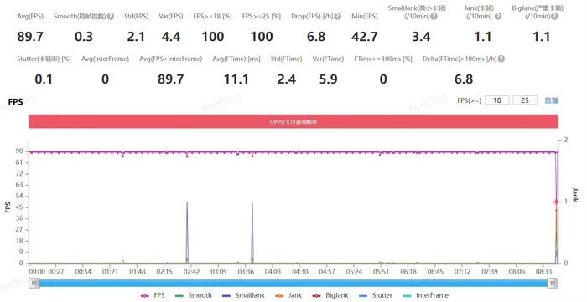Click the Drop(FPS) value 6.8

[316, 37]
